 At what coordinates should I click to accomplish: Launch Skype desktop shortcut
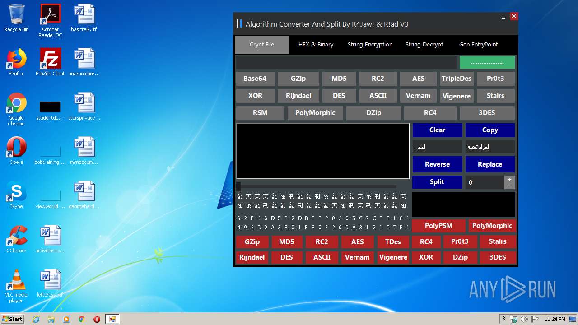16,195
